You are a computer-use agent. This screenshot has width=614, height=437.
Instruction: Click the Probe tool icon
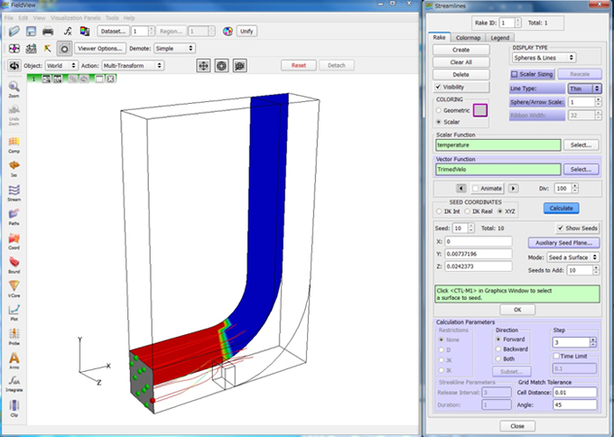[14, 334]
